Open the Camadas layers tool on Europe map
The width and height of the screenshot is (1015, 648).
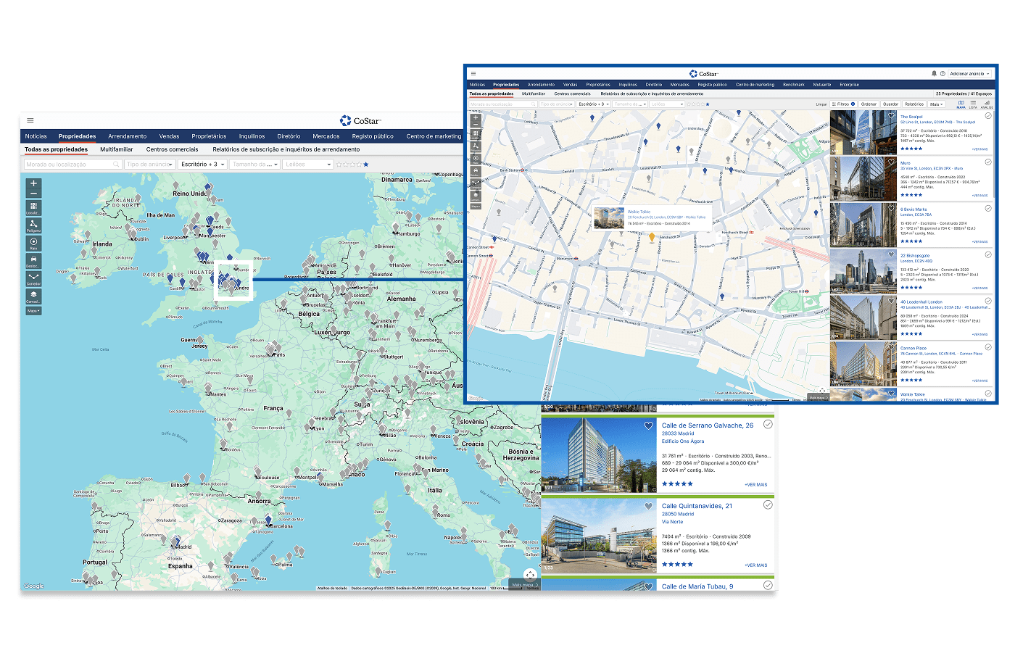(x=33, y=296)
